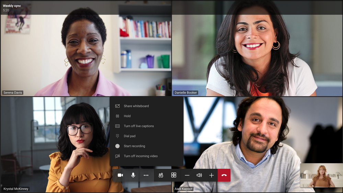Decrease volume with the minus button

pyautogui.click(x=187, y=175)
